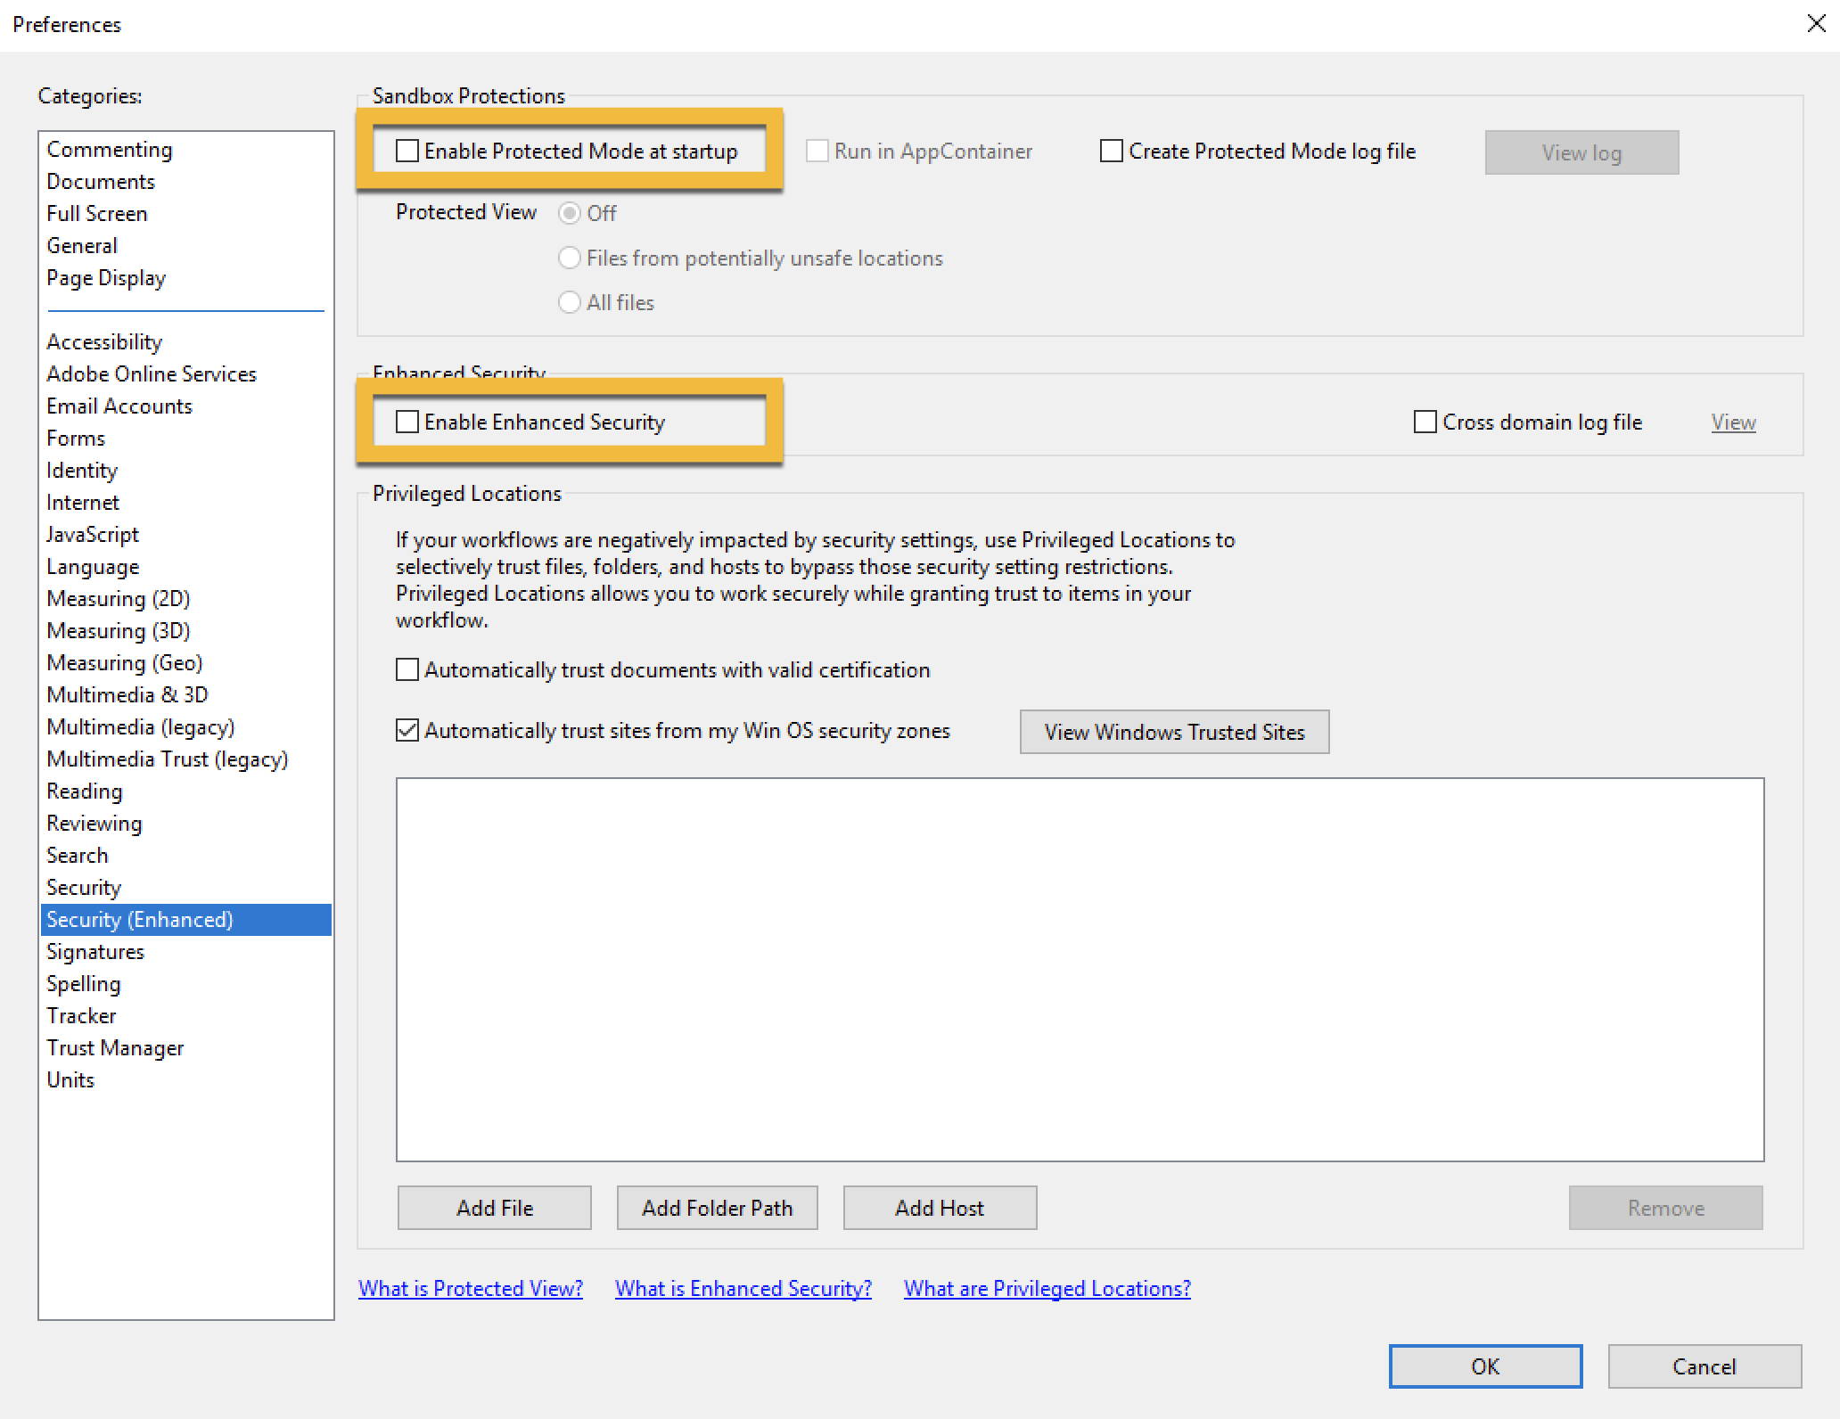
Task: Go to Page Display preferences
Action: 106,278
